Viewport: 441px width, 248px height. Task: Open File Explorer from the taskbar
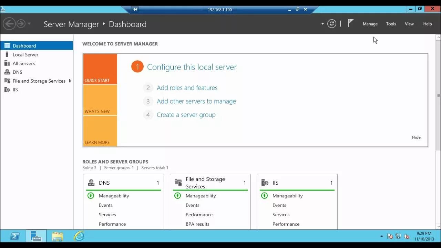click(x=57, y=236)
